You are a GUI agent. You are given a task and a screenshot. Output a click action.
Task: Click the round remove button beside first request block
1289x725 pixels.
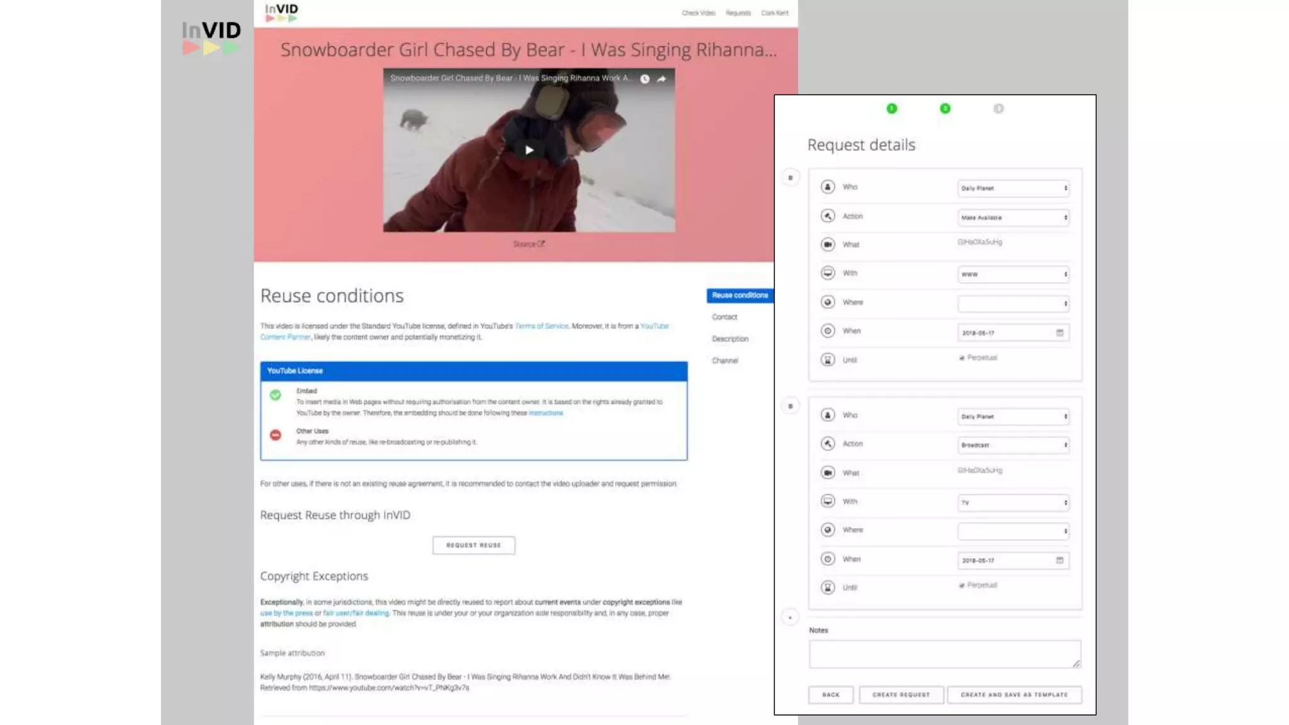tap(790, 178)
